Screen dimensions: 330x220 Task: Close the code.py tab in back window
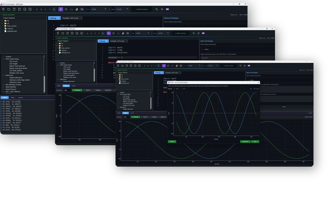pos(59,18)
